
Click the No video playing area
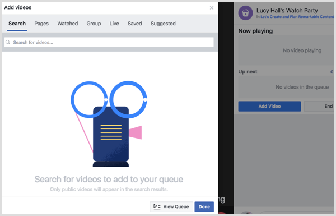pyautogui.click(x=286, y=50)
